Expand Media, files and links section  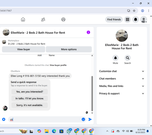pos(122,86)
